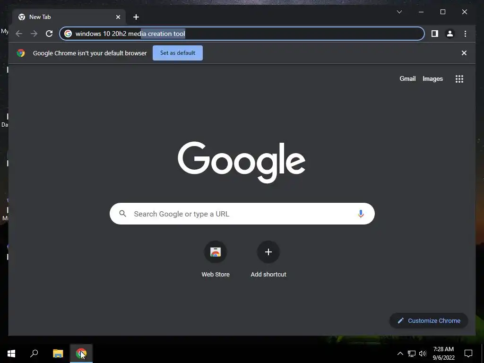
Task: Select the New Tab tab
Action: (69, 17)
